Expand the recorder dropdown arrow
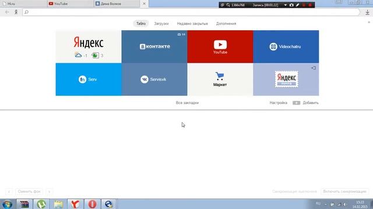373x209 pixels. click(286, 5)
